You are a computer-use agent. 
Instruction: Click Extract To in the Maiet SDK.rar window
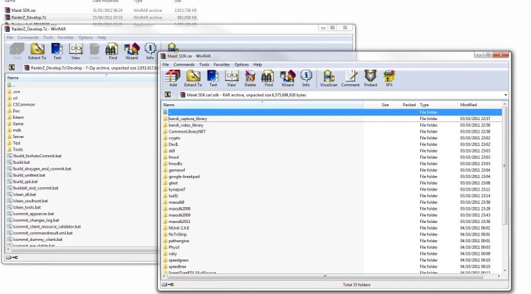193,78
